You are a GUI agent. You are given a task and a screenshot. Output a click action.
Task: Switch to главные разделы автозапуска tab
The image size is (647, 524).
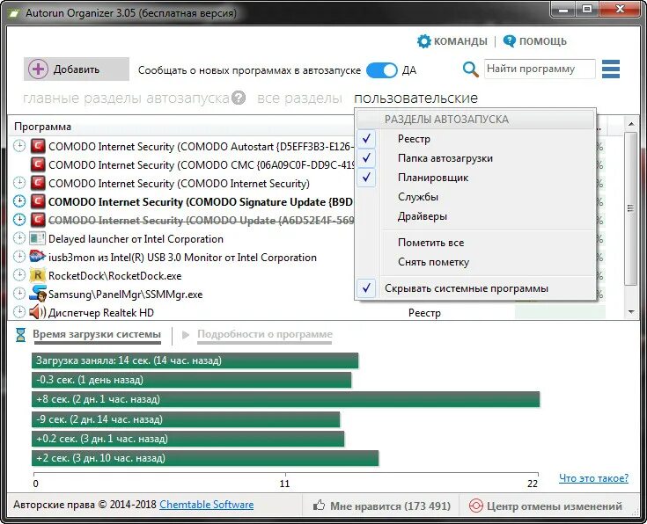click(126, 98)
